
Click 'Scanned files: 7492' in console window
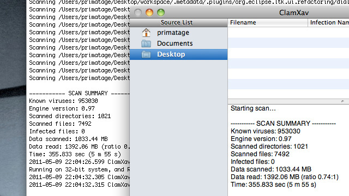click(60, 124)
